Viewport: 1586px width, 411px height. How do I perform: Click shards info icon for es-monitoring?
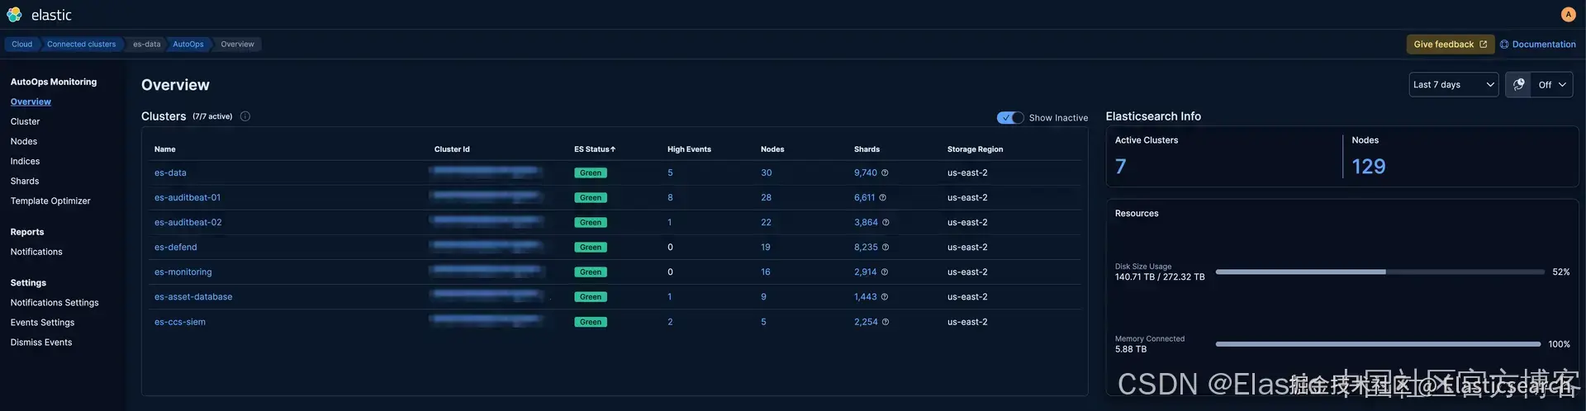pos(885,272)
